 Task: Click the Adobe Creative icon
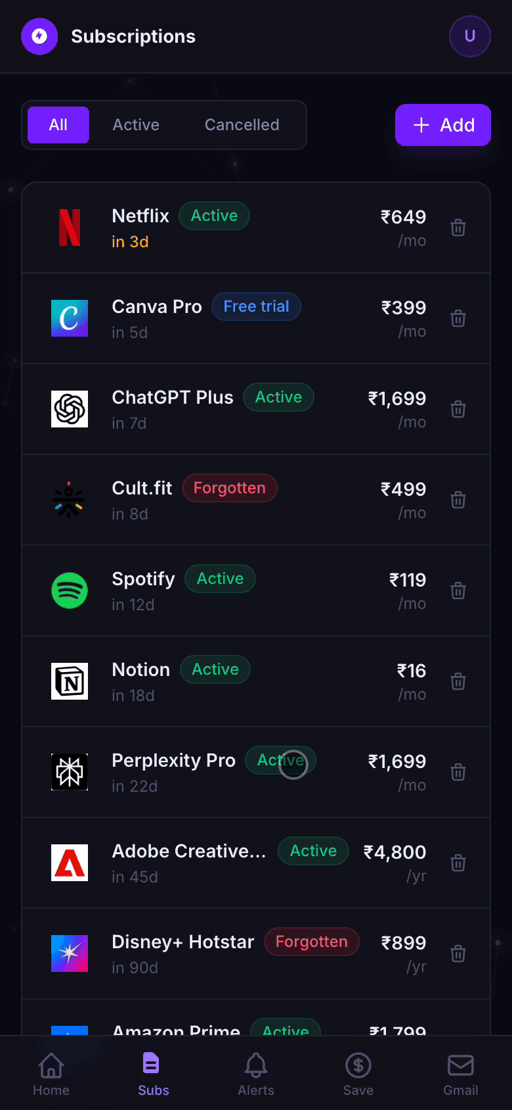[x=69, y=862]
